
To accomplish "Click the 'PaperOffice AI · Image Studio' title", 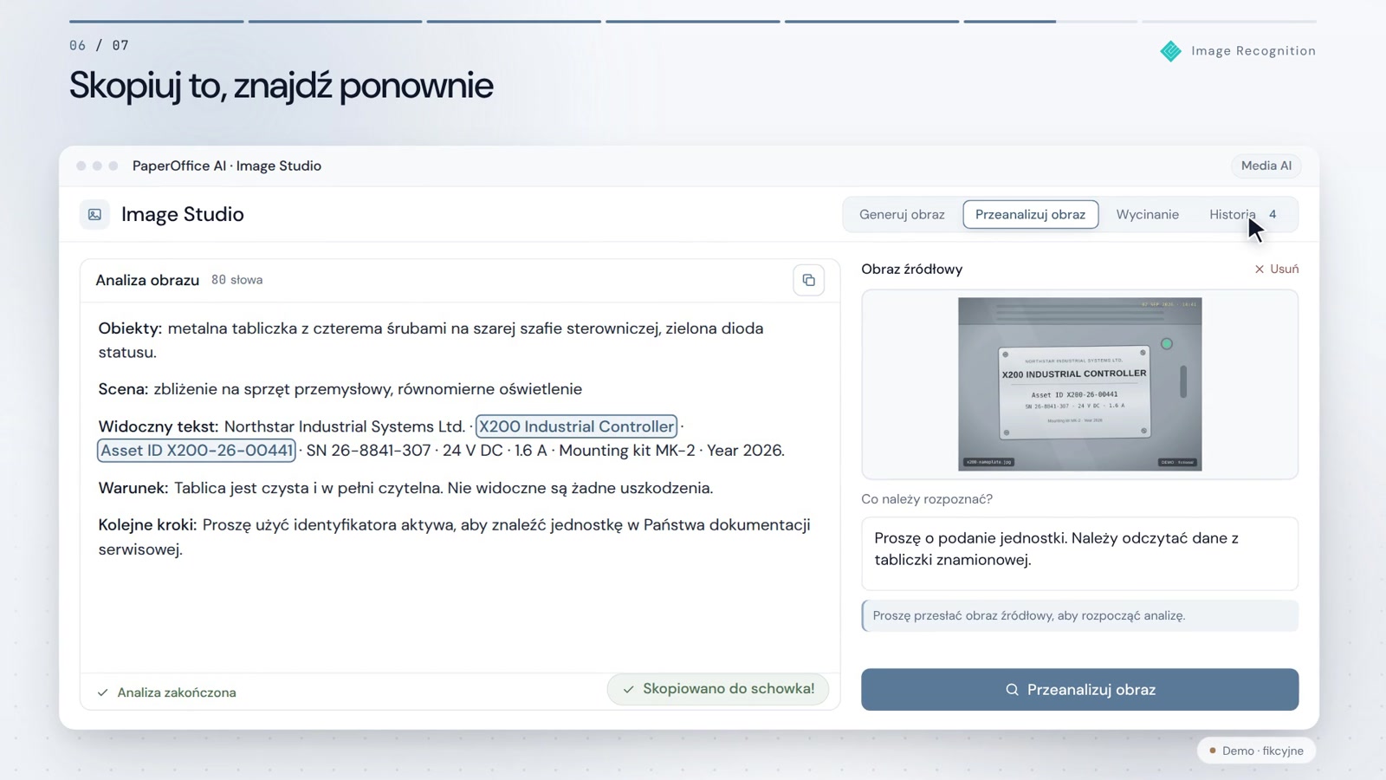I will 227,166.
